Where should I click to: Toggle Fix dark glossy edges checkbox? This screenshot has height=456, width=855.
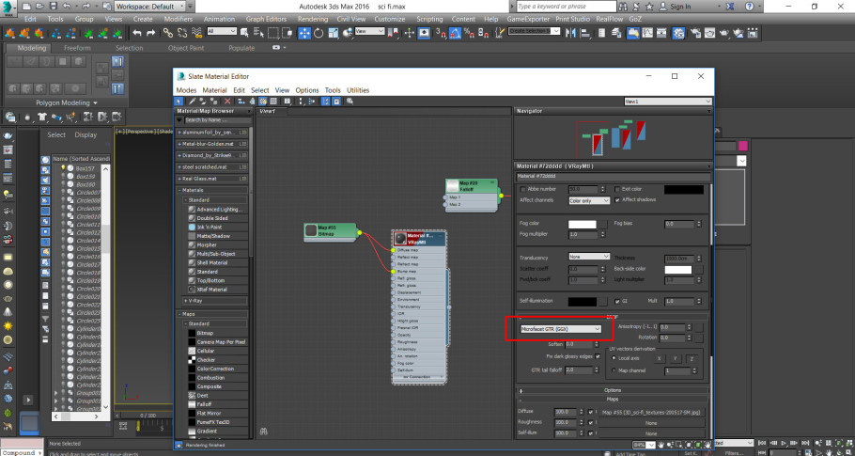point(598,356)
